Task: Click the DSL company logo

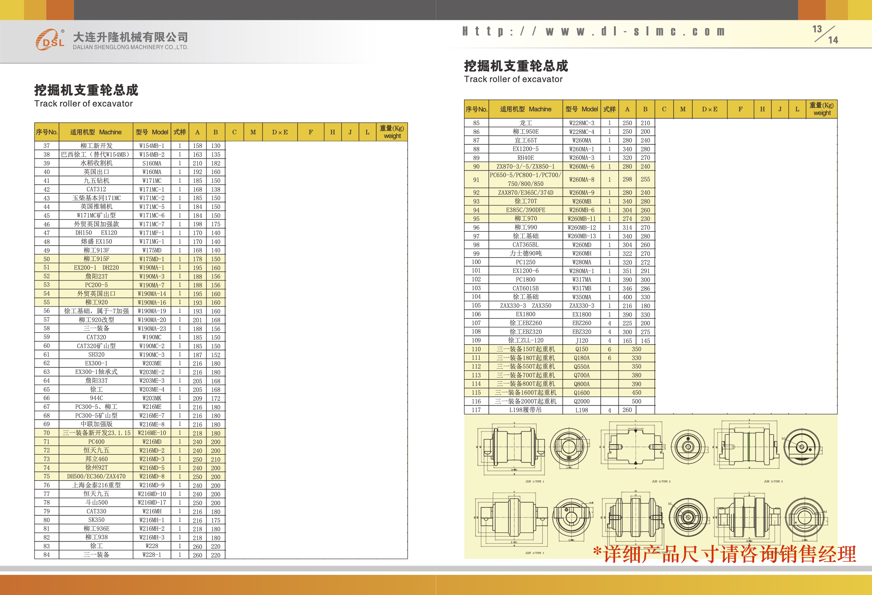Action: click(x=50, y=39)
